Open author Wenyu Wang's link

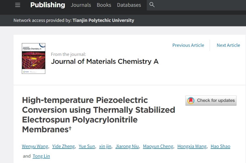(x=35, y=146)
